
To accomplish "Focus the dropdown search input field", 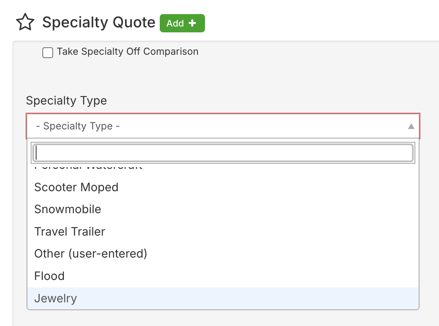I will click(223, 153).
